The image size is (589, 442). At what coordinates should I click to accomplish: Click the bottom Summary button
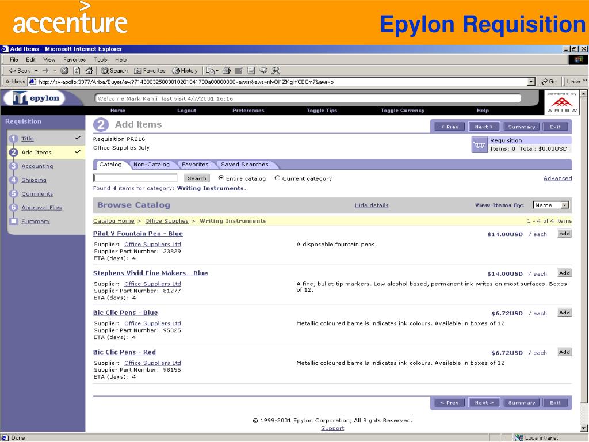521,402
